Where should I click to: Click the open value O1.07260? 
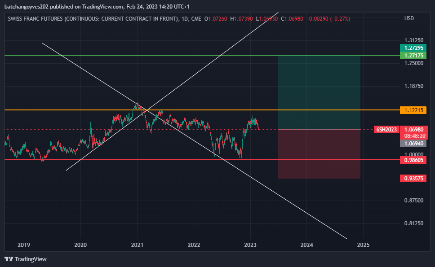click(x=216, y=19)
